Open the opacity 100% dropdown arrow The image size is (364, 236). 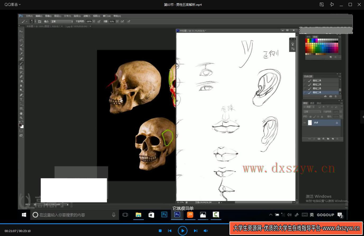coord(94,21)
